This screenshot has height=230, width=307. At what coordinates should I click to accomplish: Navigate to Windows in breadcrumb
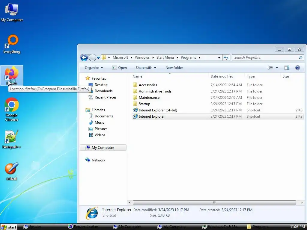[142, 57]
